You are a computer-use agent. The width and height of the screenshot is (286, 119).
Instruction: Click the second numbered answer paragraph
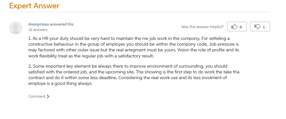(x=134, y=75)
